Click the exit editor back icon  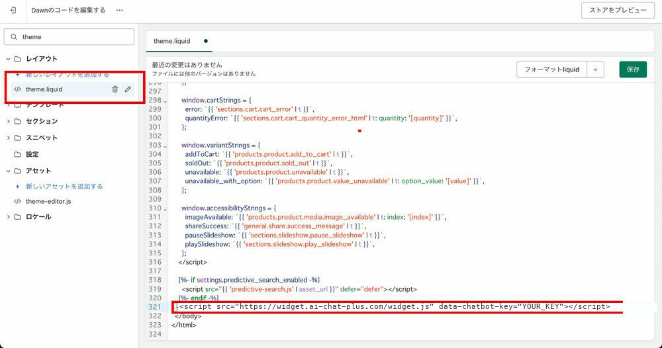(13, 10)
